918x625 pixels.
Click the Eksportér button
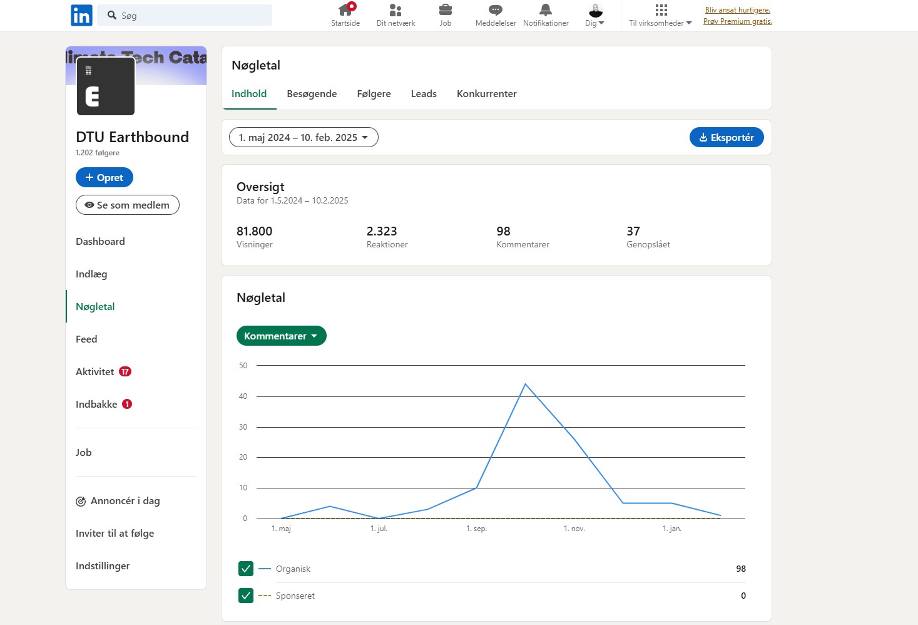click(727, 137)
